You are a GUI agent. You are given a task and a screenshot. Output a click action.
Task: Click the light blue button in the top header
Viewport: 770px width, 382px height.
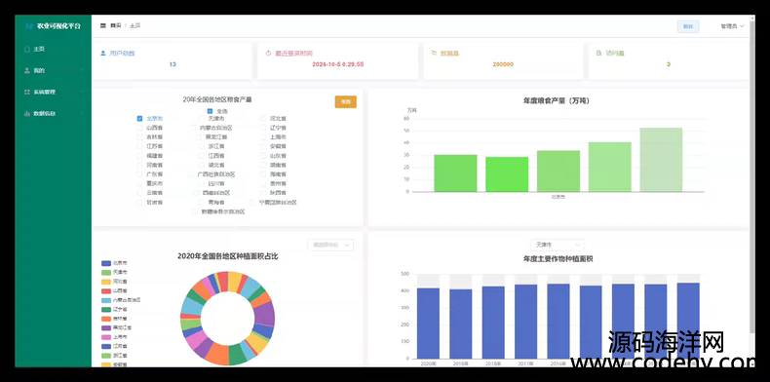tap(688, 26)
